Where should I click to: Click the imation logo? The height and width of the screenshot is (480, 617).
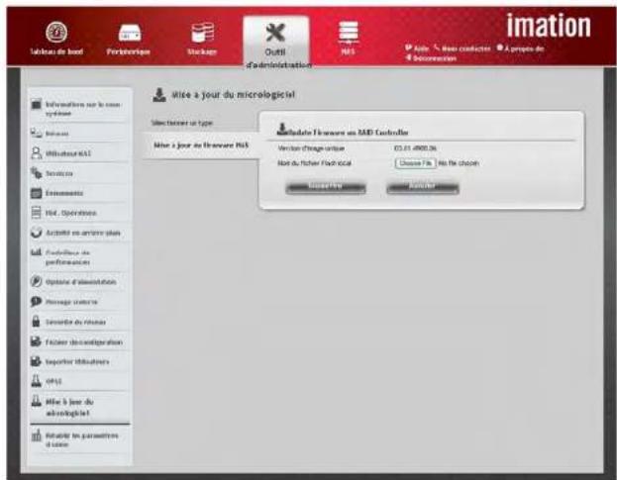(x=548, y=26)
